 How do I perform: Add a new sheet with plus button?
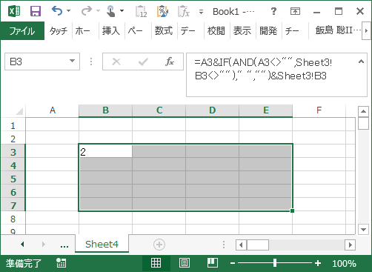click(x=159, y=245)
